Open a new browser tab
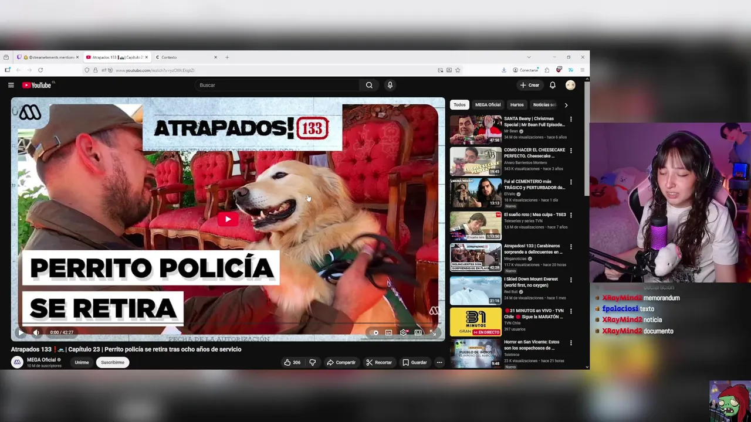751x422 pixels. point(227,57)
